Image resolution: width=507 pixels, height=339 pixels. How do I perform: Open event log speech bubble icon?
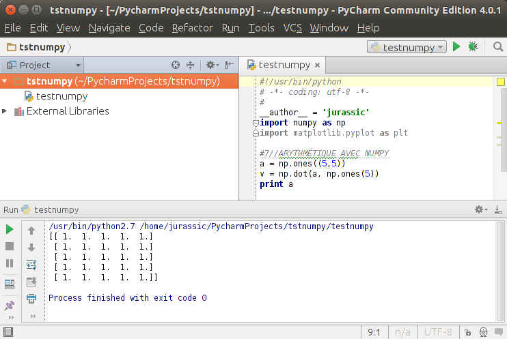click(x=499, y=332)
